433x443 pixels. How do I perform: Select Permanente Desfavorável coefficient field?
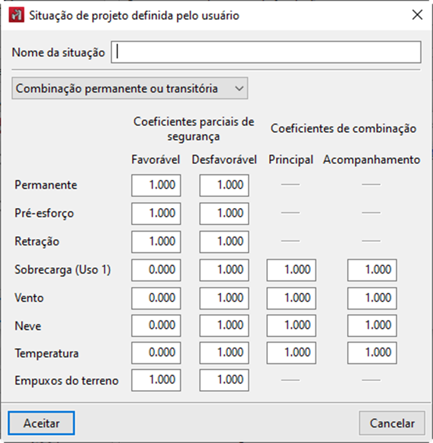pyautogui.click(x=224, y=185)
